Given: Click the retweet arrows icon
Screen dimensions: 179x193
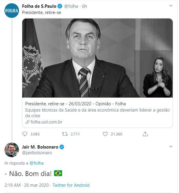Looking at the screenshot, I should tap(65, 134).
